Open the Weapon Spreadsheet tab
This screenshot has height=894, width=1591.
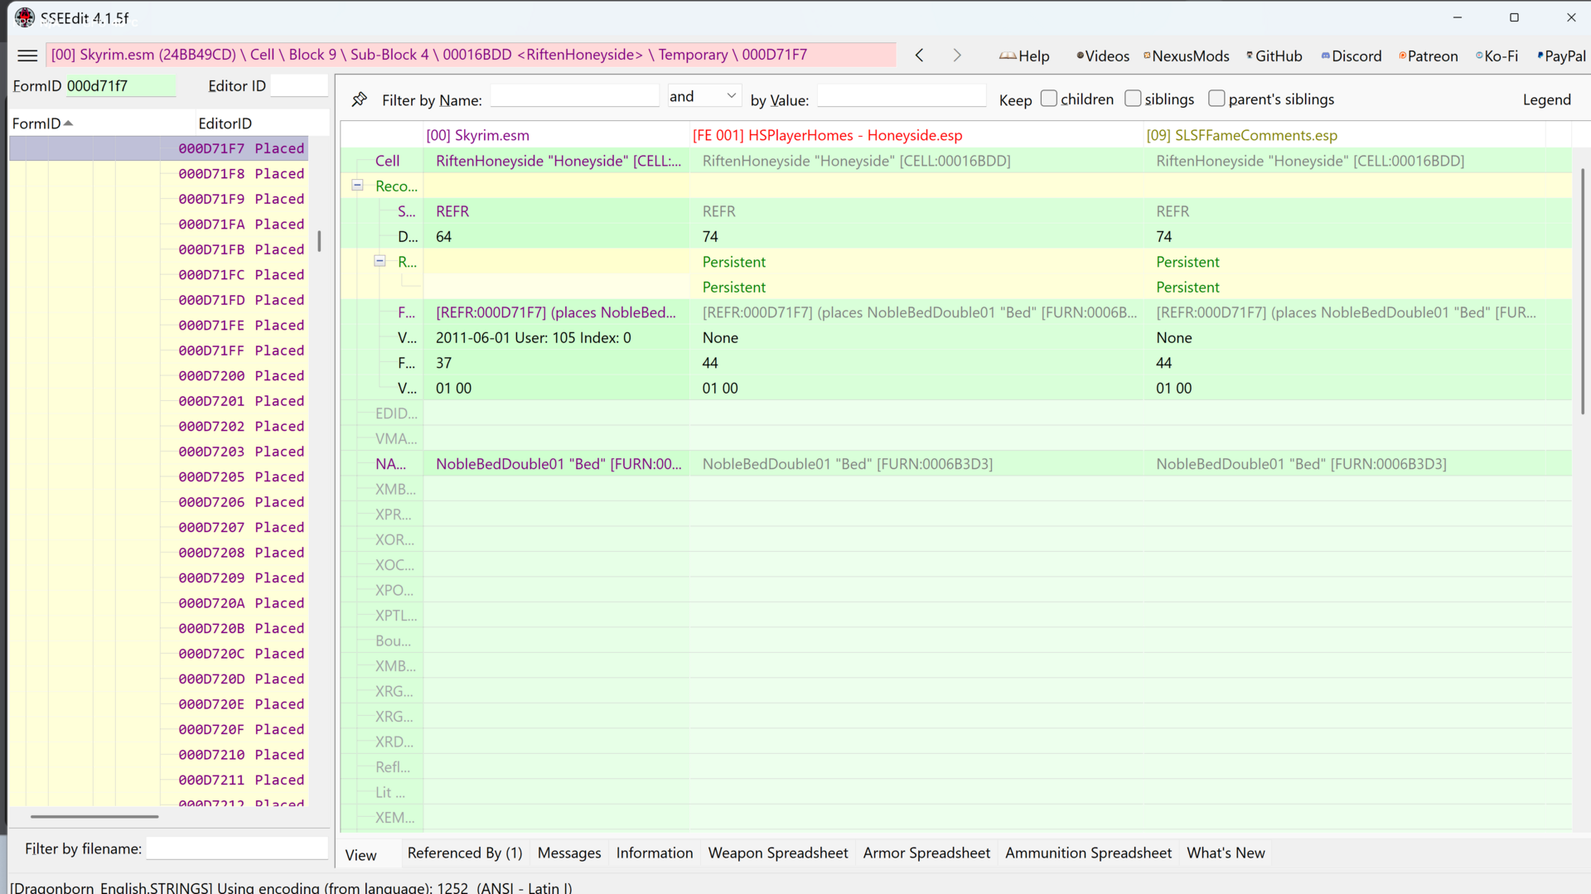[778, 853]
